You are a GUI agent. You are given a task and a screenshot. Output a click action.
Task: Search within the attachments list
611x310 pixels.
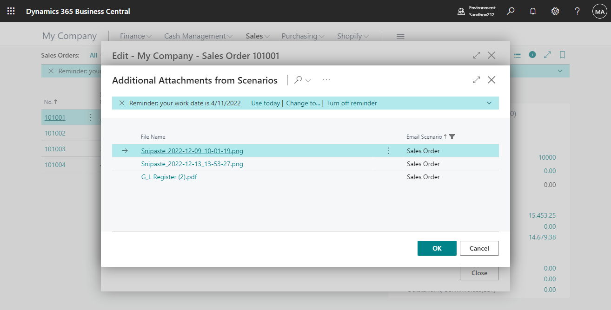[x=298, y=80]
